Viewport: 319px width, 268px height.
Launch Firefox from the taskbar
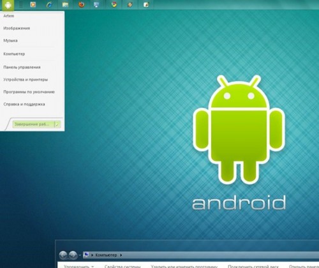(81, 4)
